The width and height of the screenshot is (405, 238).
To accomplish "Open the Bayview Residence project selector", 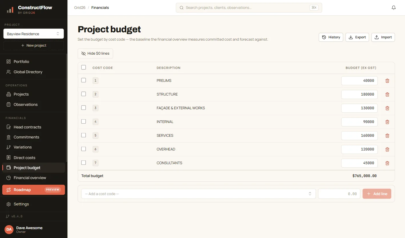I will [x=34, y=34].
